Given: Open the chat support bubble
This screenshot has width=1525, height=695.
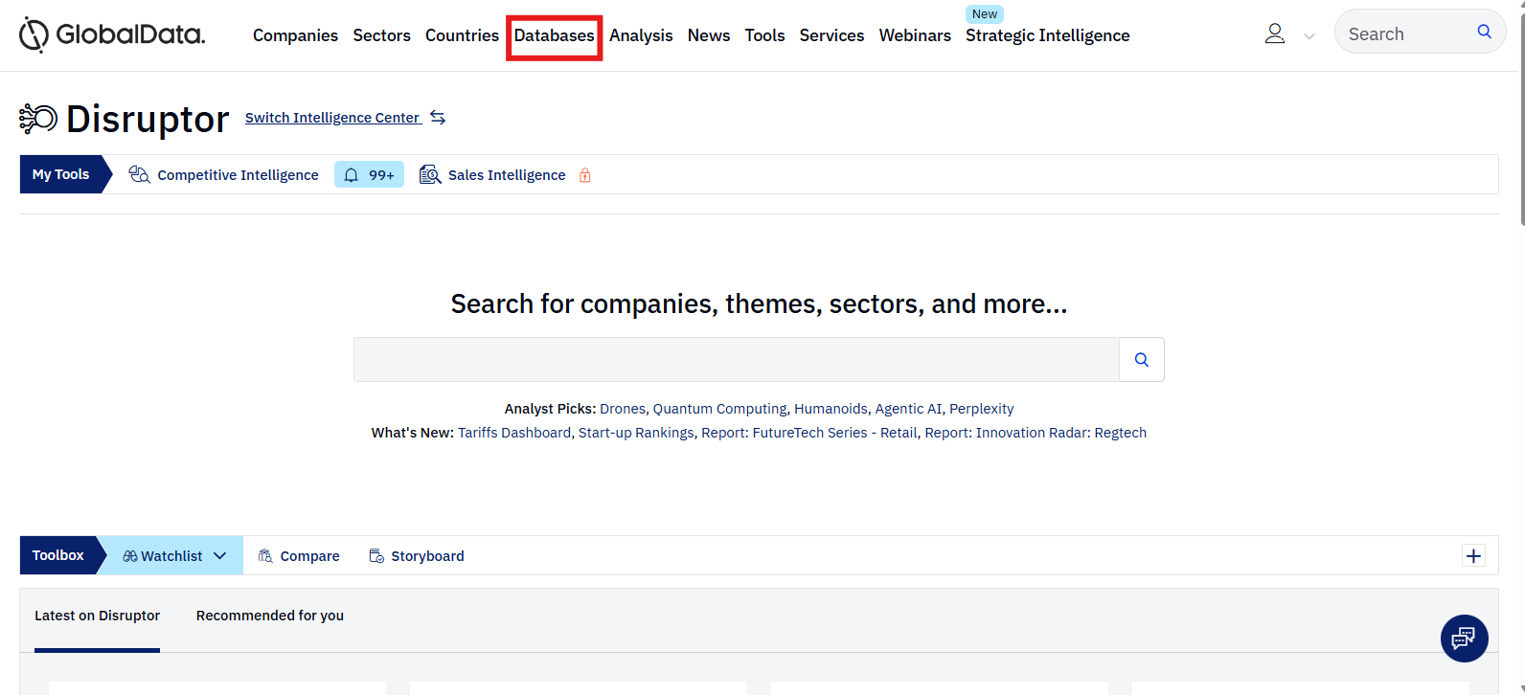Looking at the screenshot, I should tap(1464, 638).
